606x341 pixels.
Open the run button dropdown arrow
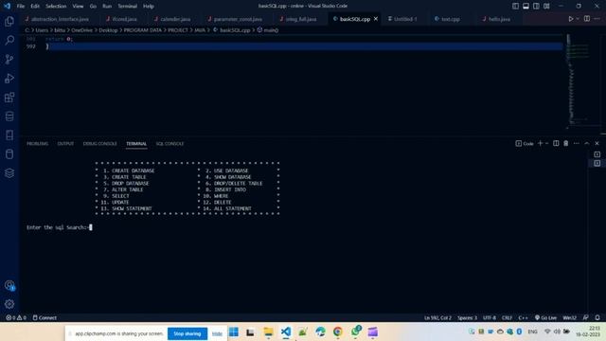click(x=578, y=19)
